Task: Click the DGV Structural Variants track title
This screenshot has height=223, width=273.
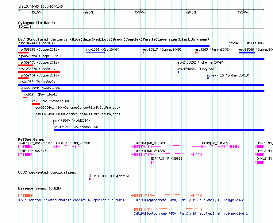Action: 114,39
